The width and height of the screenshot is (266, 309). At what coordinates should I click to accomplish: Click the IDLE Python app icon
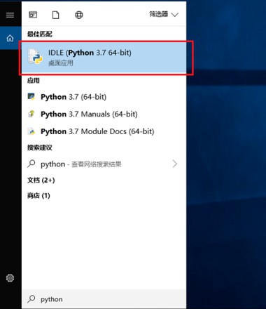tap(35, 57)
